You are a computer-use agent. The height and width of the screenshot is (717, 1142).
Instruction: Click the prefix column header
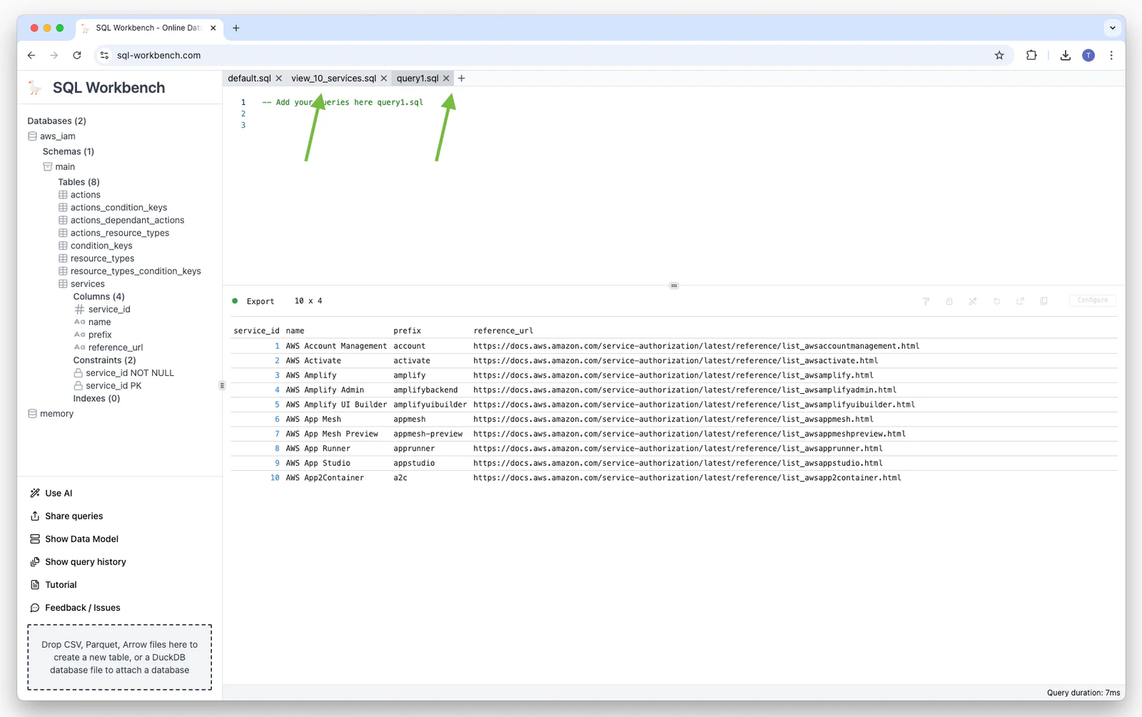coord(407,331)
